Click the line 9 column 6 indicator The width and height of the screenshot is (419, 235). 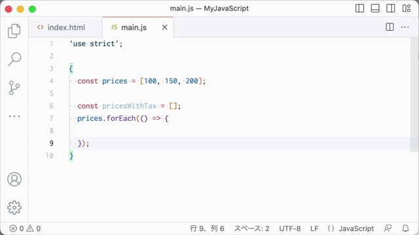click(207, 228)
